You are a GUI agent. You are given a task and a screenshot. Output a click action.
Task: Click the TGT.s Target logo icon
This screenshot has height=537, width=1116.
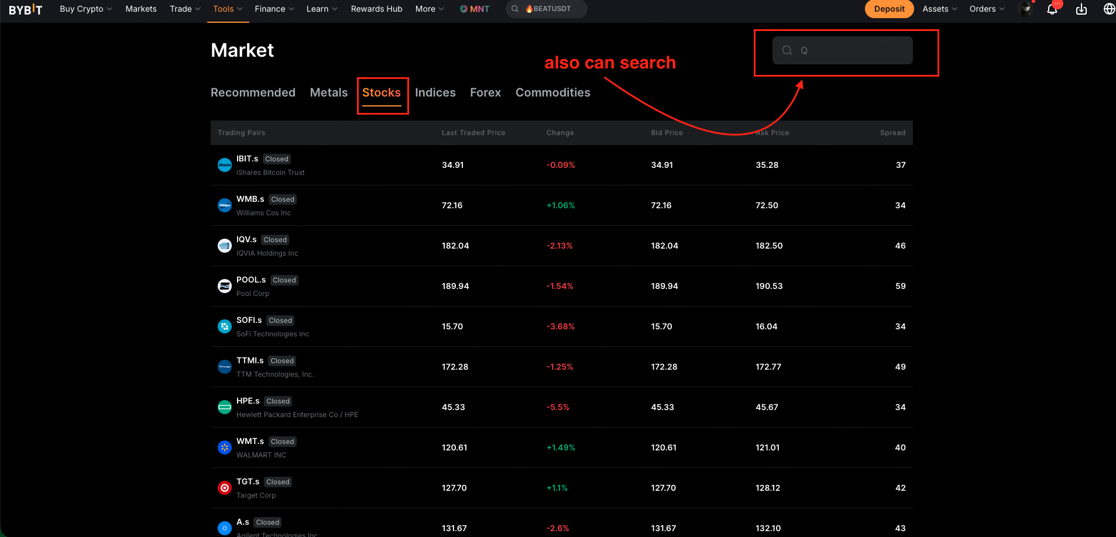225,488
